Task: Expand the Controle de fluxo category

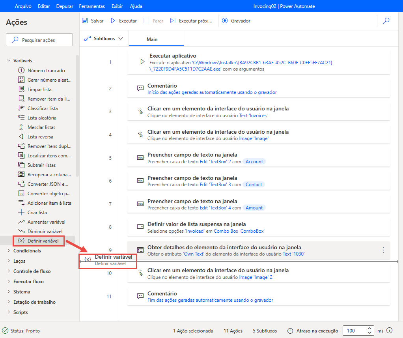Action: click(9, 271)
